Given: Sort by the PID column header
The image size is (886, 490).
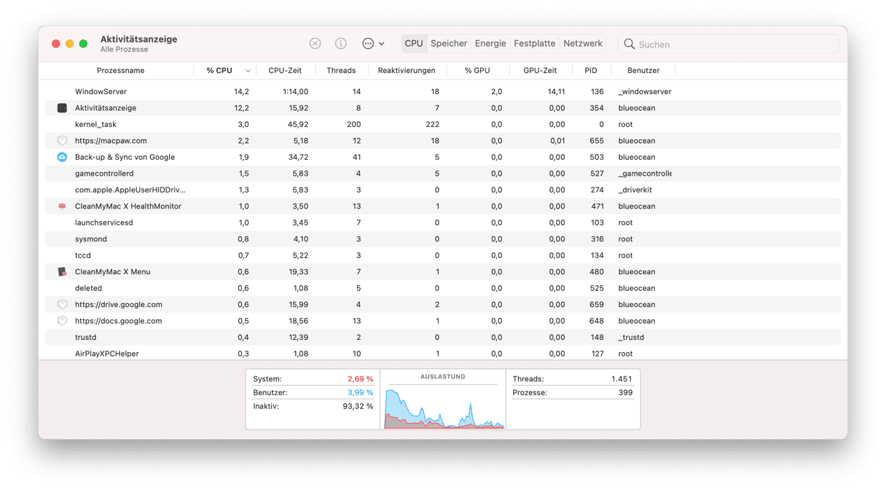Looking at the screenshot, I should 591,71.
